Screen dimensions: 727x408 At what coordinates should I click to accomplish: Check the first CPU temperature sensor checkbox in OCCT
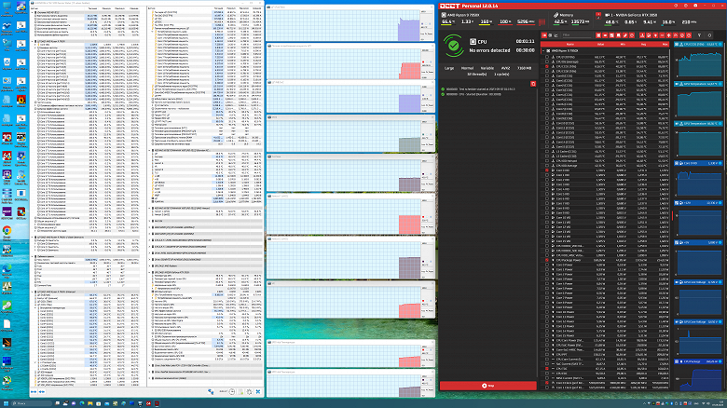pyautogui.click(x=546, y=57)
